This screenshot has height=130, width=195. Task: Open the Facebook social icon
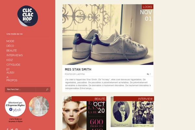click(7, 129)
